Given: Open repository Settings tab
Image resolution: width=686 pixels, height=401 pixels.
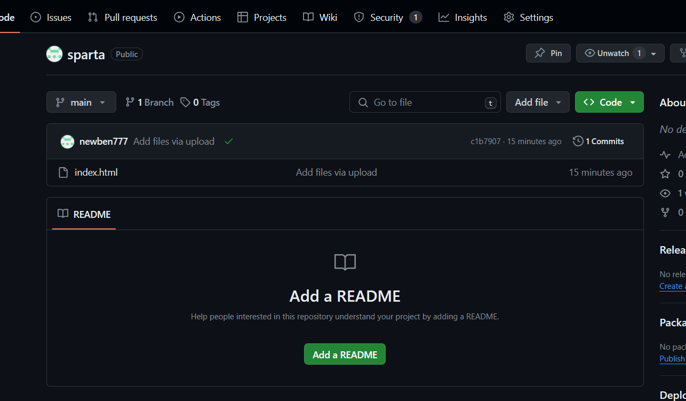Looking at the screenshot, I should click(x=528, y=17).
